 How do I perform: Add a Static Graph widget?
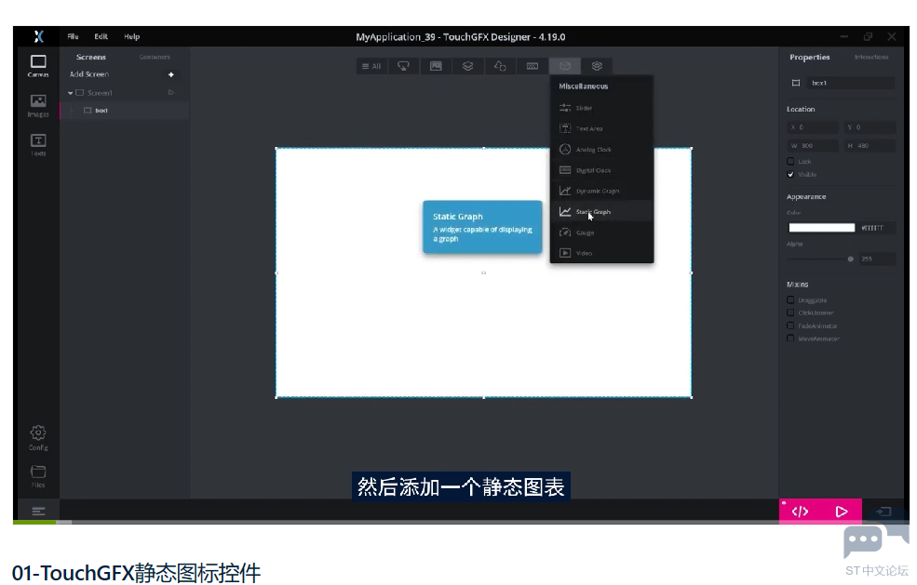[x=601, y=211]
